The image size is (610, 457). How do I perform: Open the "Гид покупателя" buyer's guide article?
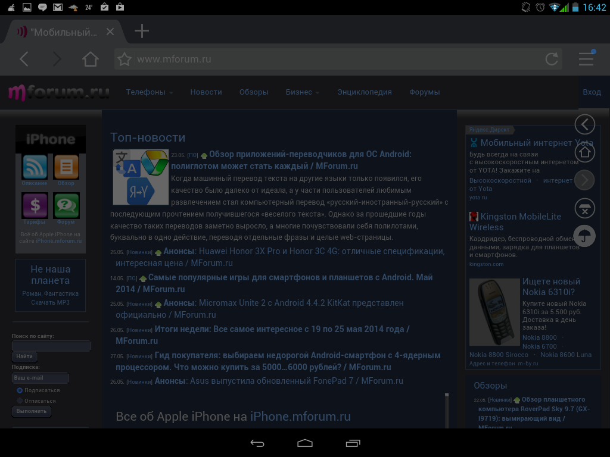(x=278, y=361)
